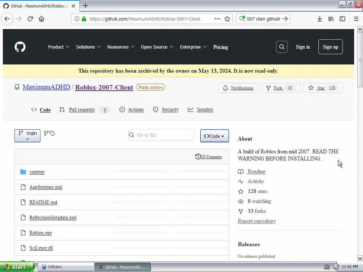Open the Library bookshelf icon
The height and width of the screenshot is (272, 363).
(x=331, y=19)
